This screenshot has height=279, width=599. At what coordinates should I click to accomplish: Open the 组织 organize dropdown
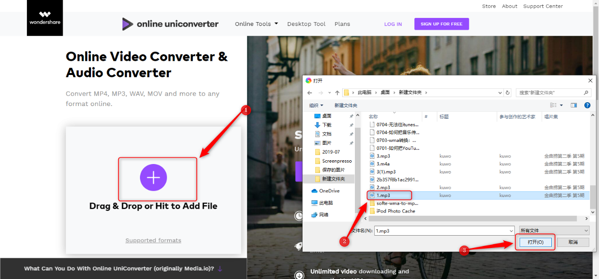tap(316, 105)
